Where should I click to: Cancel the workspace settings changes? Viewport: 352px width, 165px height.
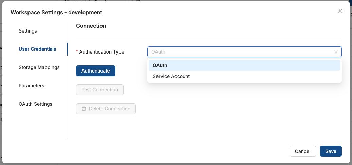tap(302, 151)
